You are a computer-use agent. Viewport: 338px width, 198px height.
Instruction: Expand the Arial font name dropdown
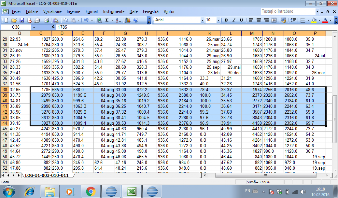[x=202, y=20]
